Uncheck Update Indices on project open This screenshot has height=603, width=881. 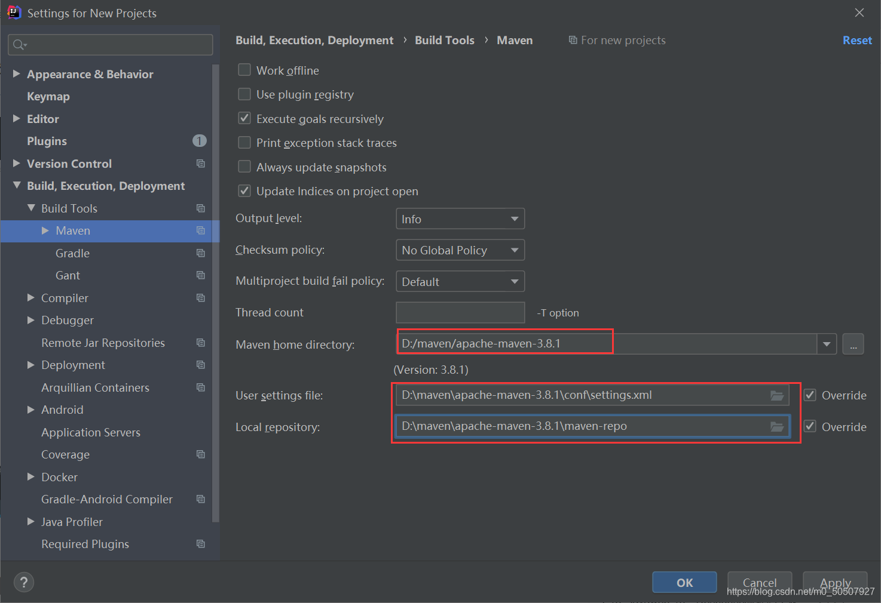coord(244,191)
